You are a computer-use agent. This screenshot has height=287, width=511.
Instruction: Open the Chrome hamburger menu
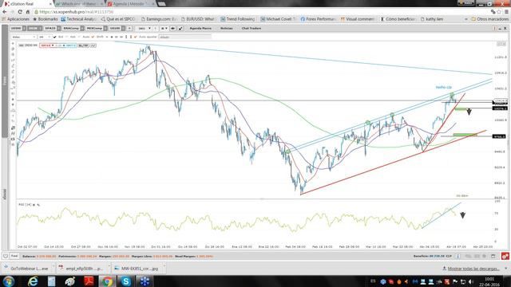pyautogui.click(x=506, y=12)
